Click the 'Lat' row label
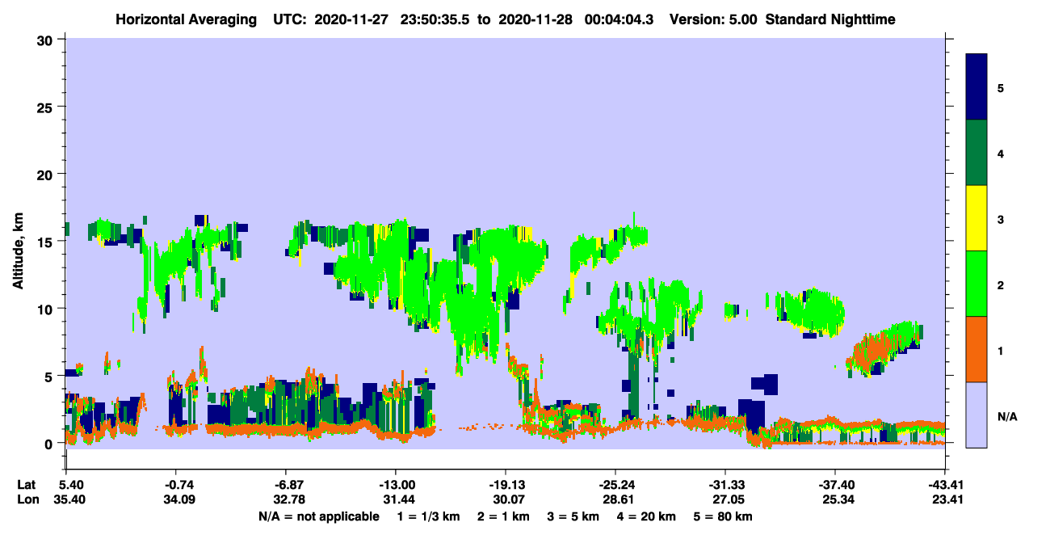Screen dimensions: 1050x539 pos(26,485)
